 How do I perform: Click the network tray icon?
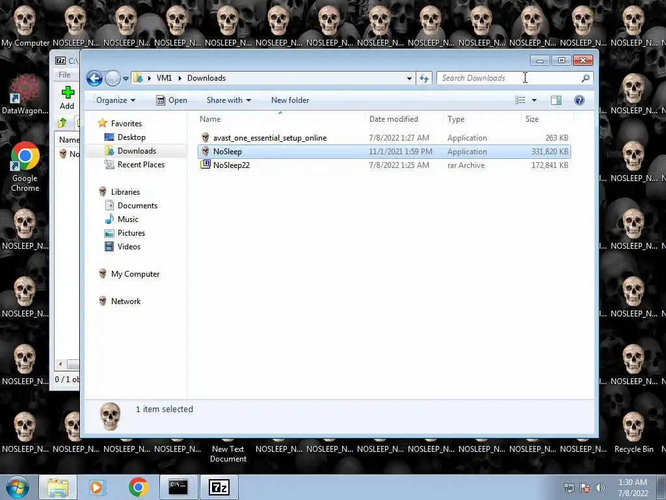568,488
